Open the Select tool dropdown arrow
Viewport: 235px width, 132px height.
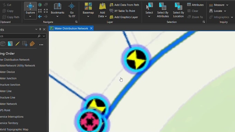[x=149, y=17]
